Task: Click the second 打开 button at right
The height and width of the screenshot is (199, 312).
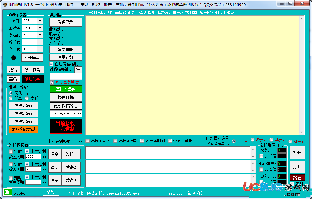Action: [x=297, y=167]
